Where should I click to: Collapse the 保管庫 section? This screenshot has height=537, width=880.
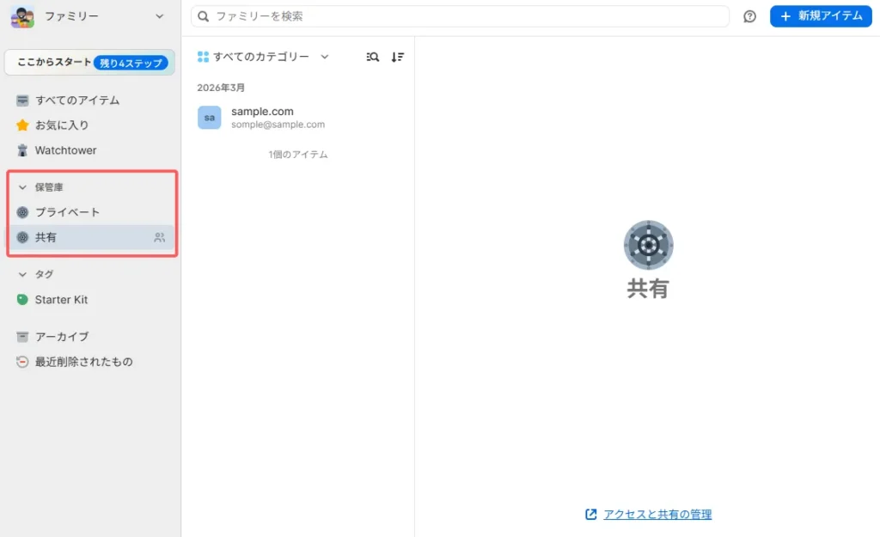pos(23,187)
